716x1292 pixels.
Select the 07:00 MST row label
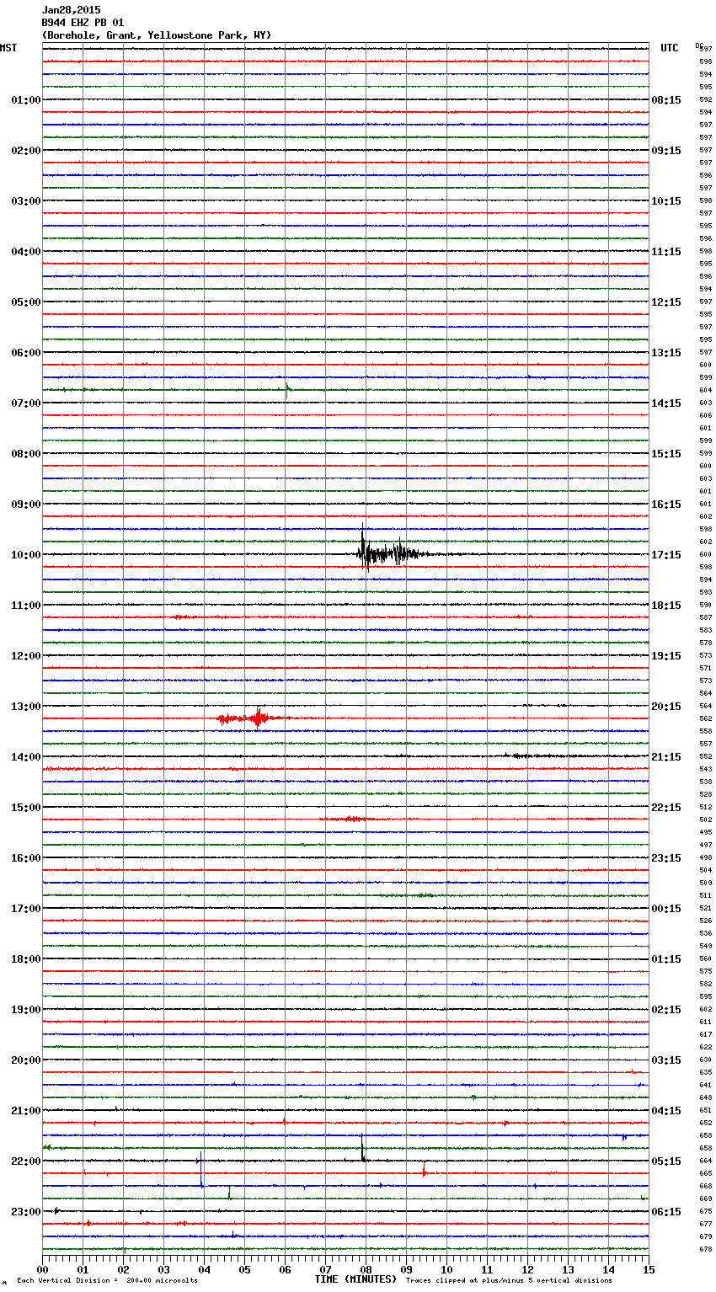click(x=26, y=403)
